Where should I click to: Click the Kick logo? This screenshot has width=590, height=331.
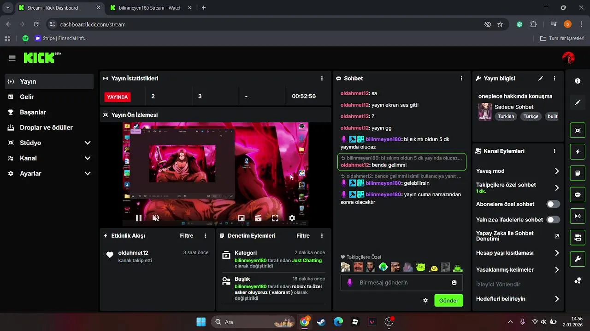click(x=41, y=57)
